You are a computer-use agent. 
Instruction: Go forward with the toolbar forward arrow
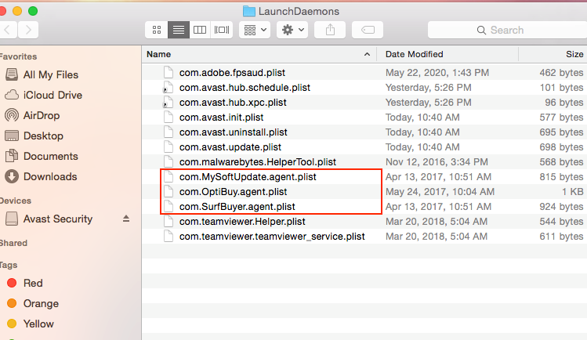point(28,30)
